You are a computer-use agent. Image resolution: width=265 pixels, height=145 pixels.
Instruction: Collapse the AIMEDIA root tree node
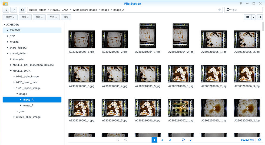[x=4, y=25]
